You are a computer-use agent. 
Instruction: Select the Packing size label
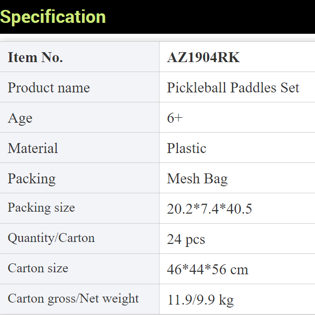tap(41, 208)
